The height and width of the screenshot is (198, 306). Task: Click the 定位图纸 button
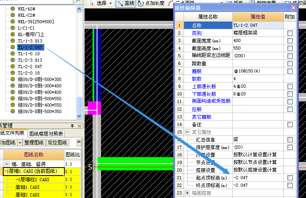click(57, 143)
